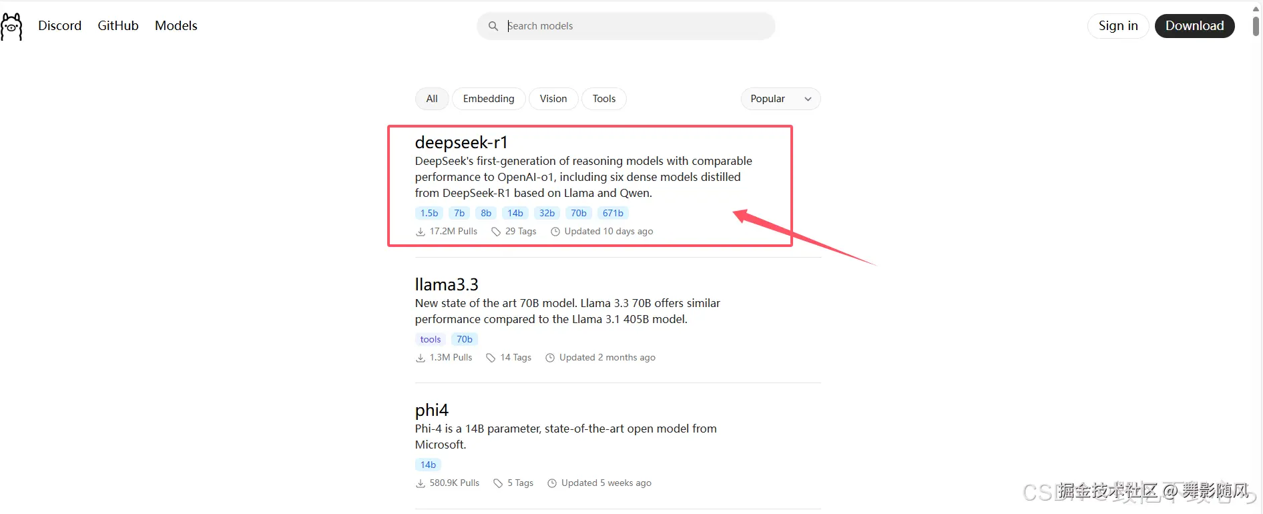Click the deepseek-r1 description paragraph
This screenshot has width=1263, height=514.
[583, 177]
